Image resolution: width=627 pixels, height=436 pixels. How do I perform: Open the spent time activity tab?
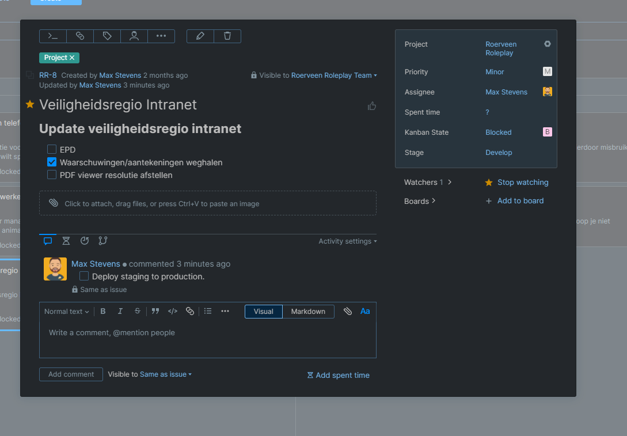pos(66,241)
